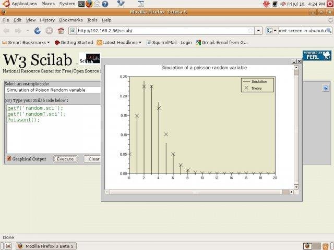Click the Stop loading button
The height and width of the screenshot is (250, 334).
(49, 31)
